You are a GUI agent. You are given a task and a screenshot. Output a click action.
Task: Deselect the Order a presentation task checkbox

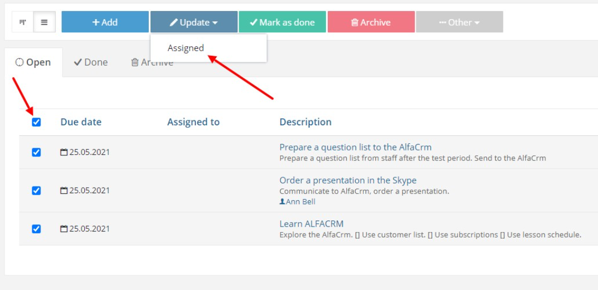pyautogui.click(x=36, y=190)
